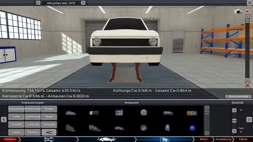Select the Türgriffe fixture type
The image size is (253, 142).
[16, 125]
